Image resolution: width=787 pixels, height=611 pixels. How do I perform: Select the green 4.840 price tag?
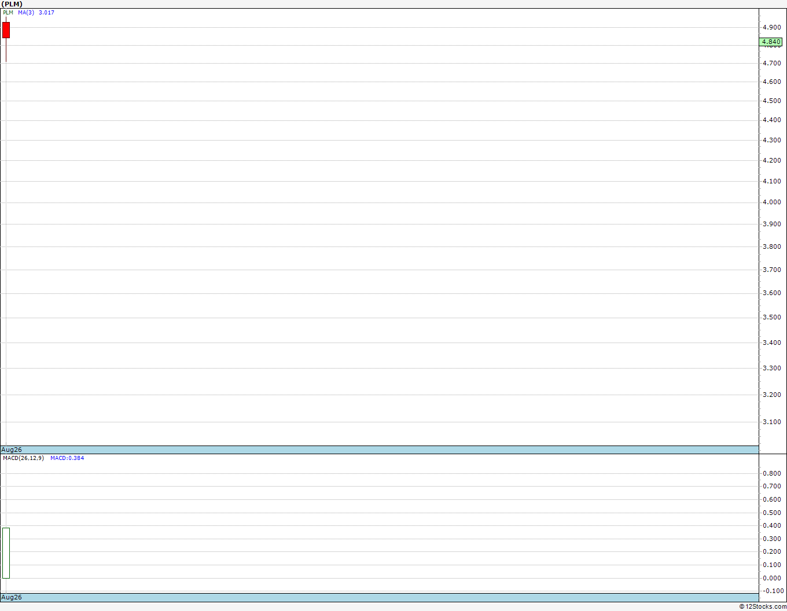(x=771, y=42)
